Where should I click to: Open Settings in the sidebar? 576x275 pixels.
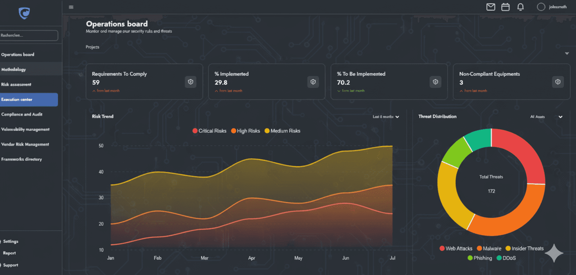(11, 241)
